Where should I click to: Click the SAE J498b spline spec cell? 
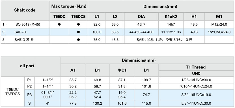click(164, 40)
